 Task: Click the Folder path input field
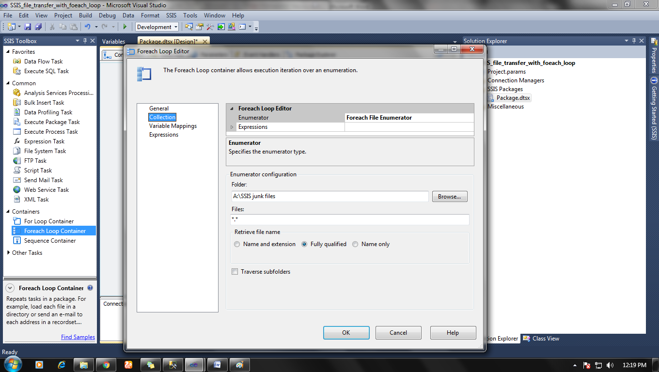coord(330,196)
